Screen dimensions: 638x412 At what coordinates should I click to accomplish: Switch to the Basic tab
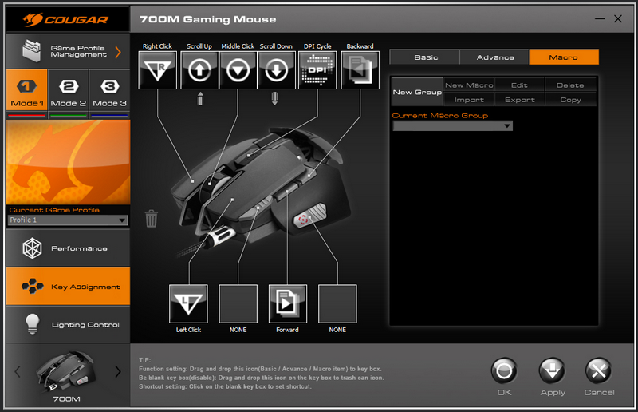(424, 57)
